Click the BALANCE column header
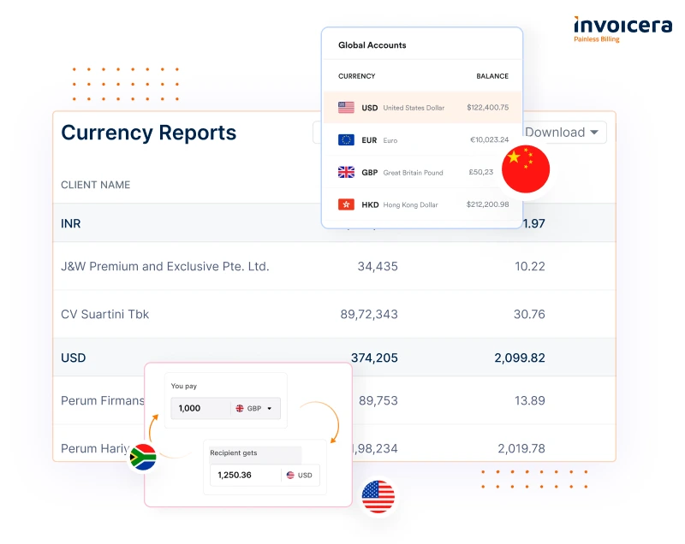This screenshot has height=544, width=685. (x=492, y=76)
